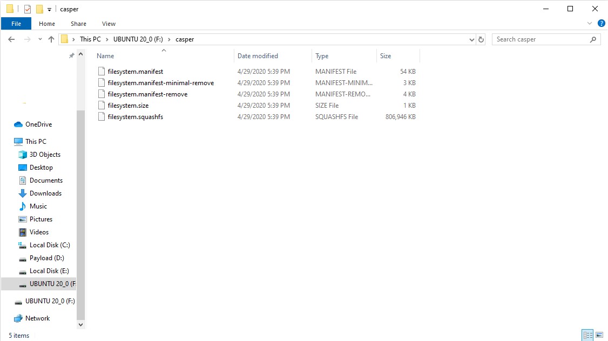
Task: Open OneDrive in navigation pane
Action: click(38, 124)
